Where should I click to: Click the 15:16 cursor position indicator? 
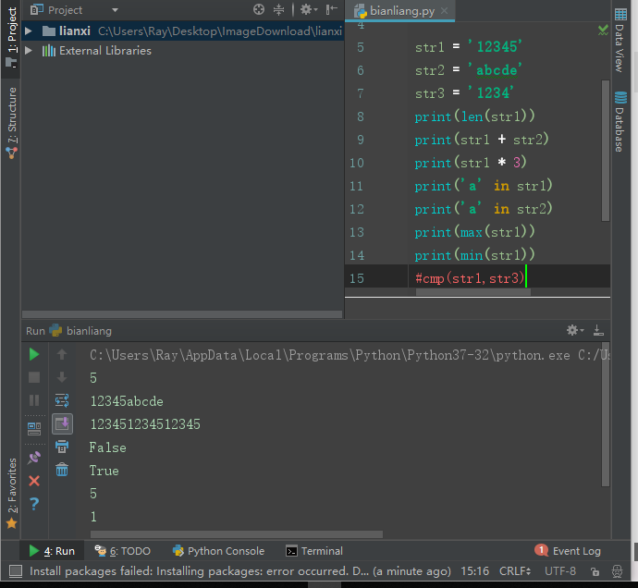[474, 571]
